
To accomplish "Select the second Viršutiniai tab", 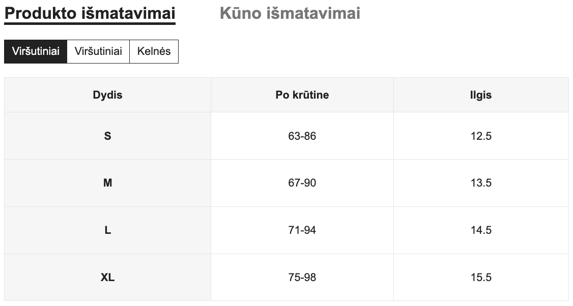I will [x=98, y=51].
